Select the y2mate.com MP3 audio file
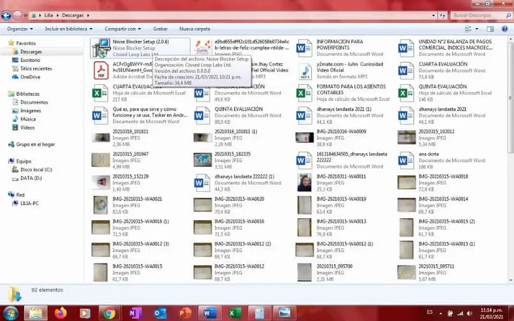This screenshot has height=321, width=514. tap(305, 71)
